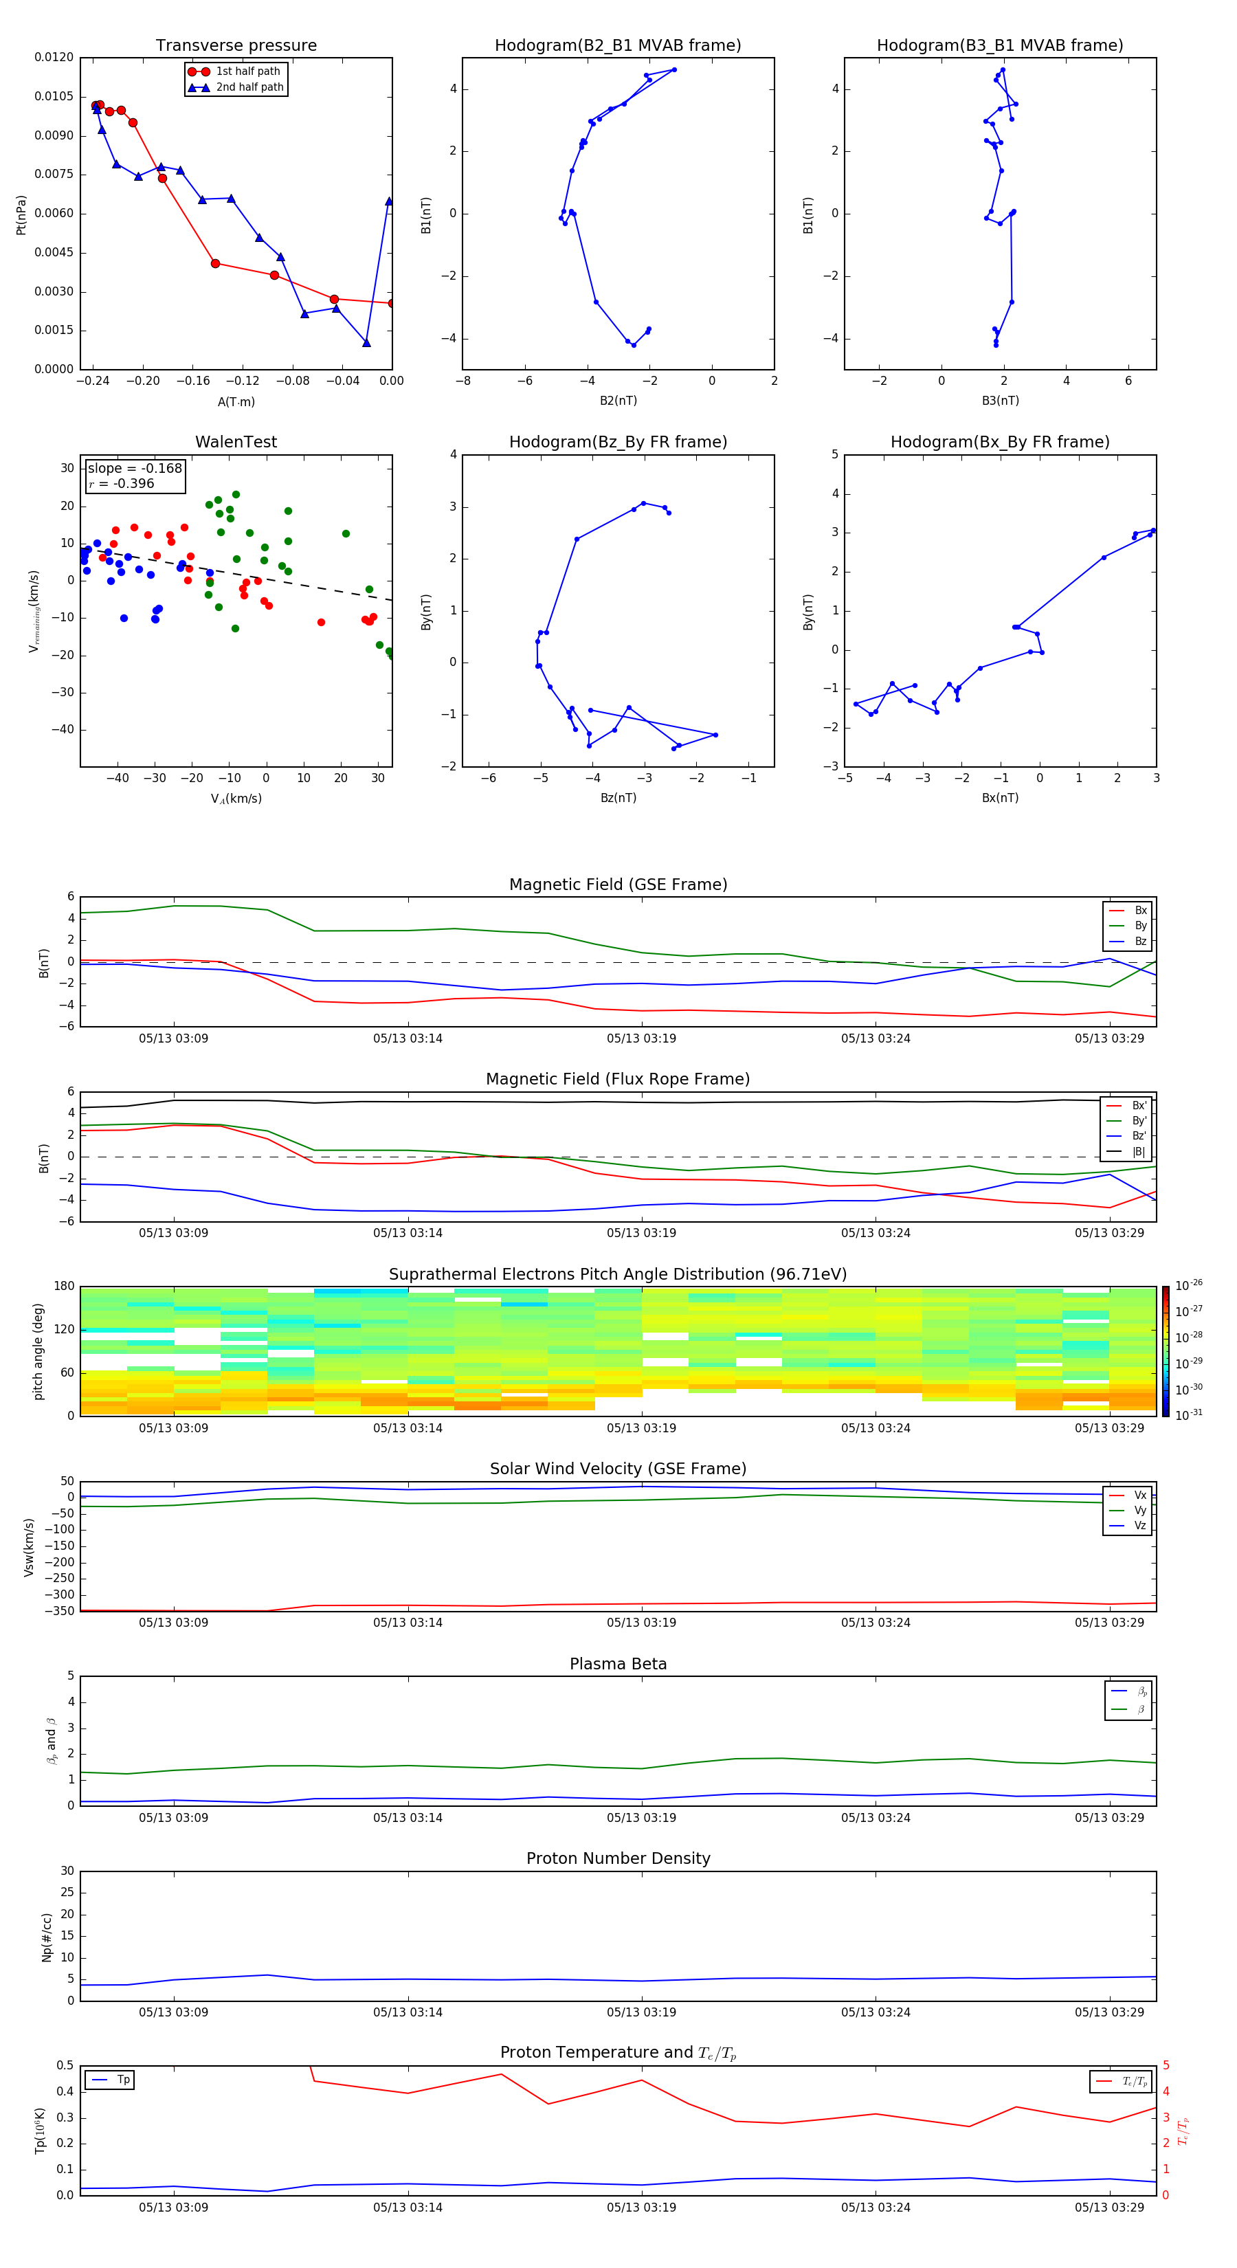Click the pitch angle distribution colorbar
1237x2268 pixels.
coord(1166,1351)
